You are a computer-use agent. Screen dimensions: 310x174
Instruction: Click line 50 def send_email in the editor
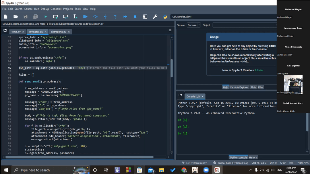pos(40,81)
